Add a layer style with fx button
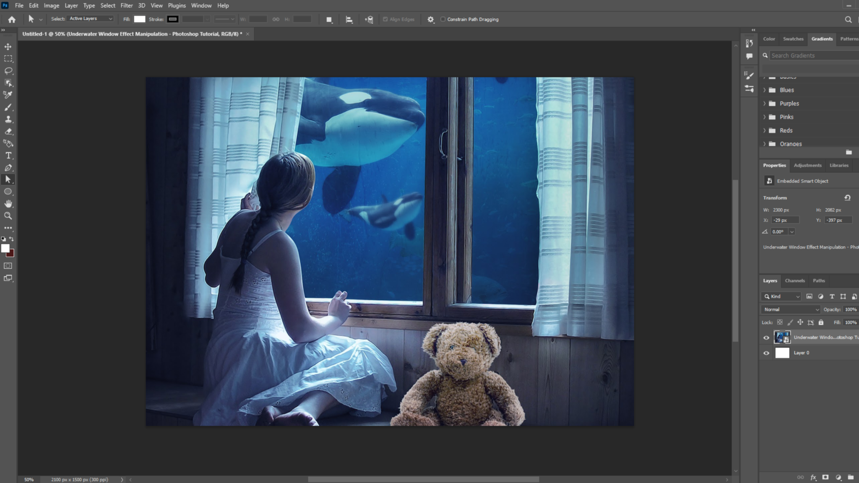This screenshot has height=483, width=859. 813,478
